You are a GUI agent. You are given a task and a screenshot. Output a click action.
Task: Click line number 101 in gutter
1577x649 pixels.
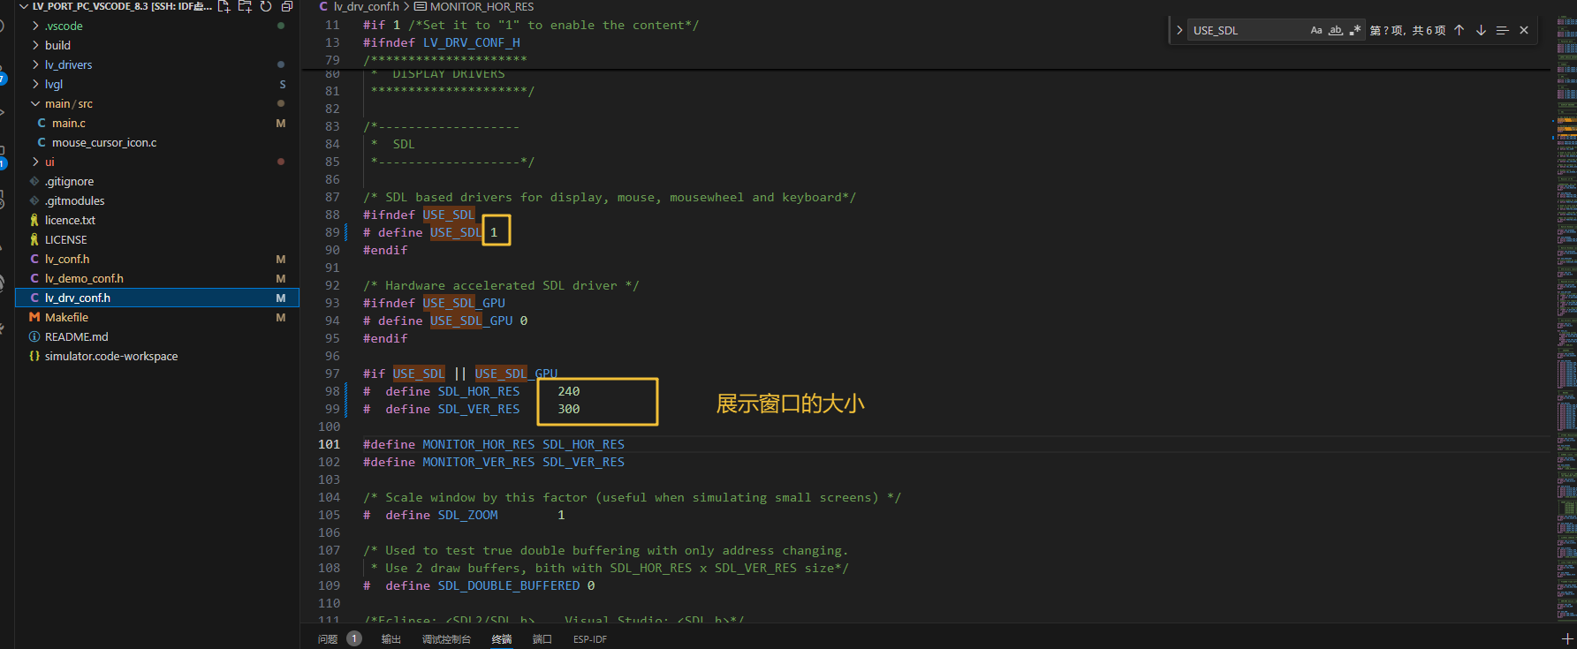coord(329,444)
